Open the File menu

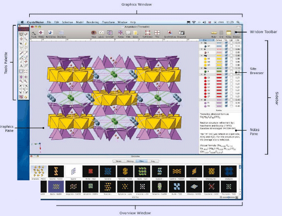(49, 22)
